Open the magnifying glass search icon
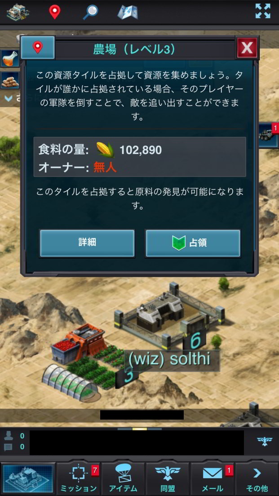 tap(90, 12)
